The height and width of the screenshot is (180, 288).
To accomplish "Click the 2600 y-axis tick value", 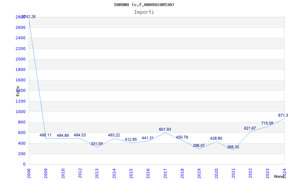I will 21,28.
